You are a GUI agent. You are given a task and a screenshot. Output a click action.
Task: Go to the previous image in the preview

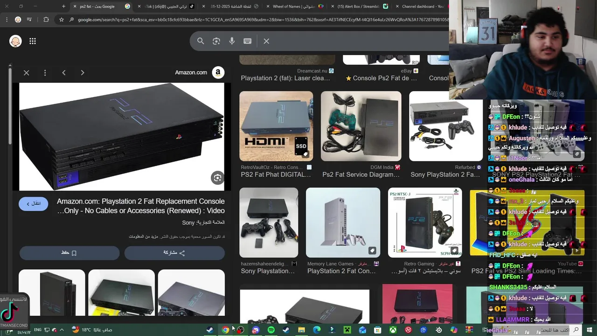pos(64,73)
